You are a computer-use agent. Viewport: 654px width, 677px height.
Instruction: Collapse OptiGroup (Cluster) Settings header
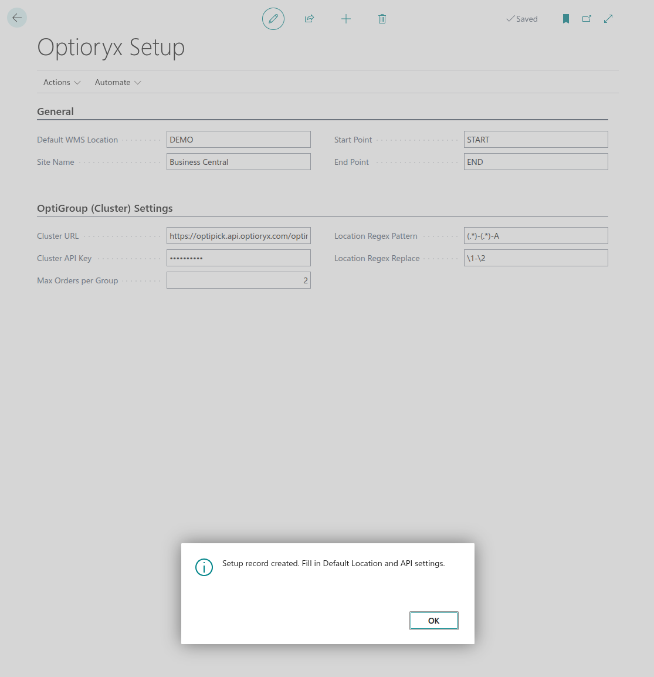pyautogui.click(x=105, y=208)
